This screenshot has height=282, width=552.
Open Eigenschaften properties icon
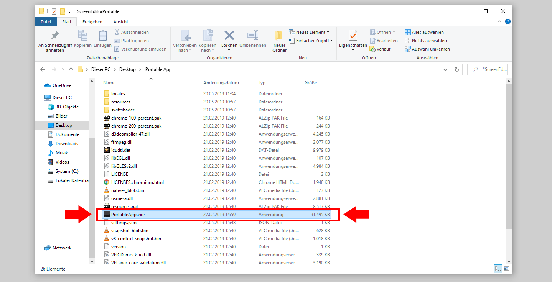pyautogui.click(x=353, y=36)
